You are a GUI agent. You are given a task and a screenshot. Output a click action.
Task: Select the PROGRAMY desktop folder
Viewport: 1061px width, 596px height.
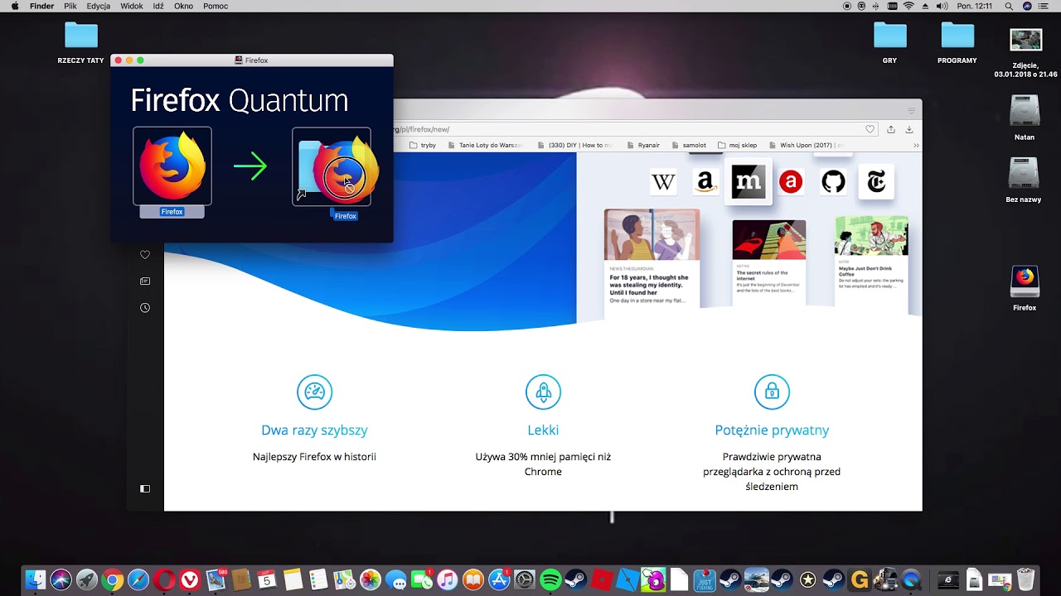click(x=957, y=43)
